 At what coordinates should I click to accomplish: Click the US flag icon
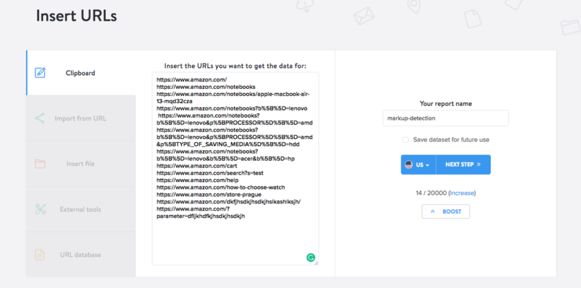click(409, 165)
